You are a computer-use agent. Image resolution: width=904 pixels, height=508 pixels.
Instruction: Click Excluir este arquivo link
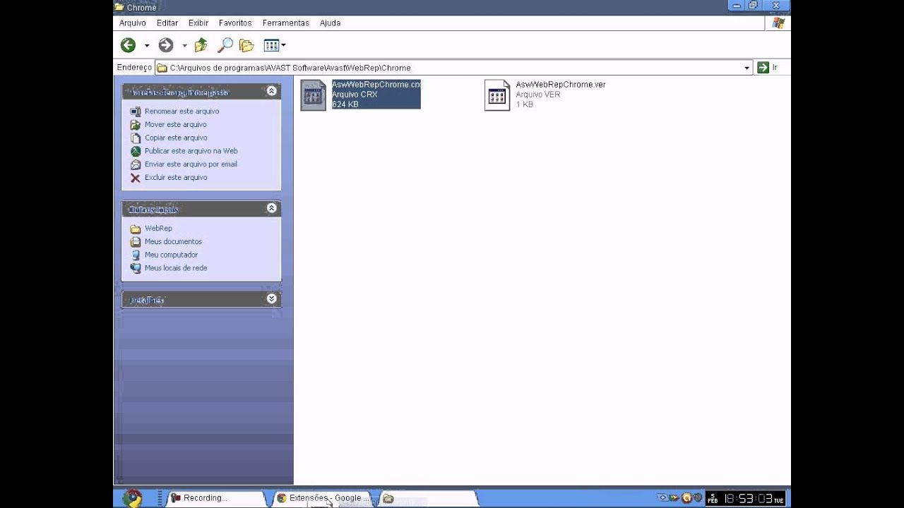tap(176, 178)
